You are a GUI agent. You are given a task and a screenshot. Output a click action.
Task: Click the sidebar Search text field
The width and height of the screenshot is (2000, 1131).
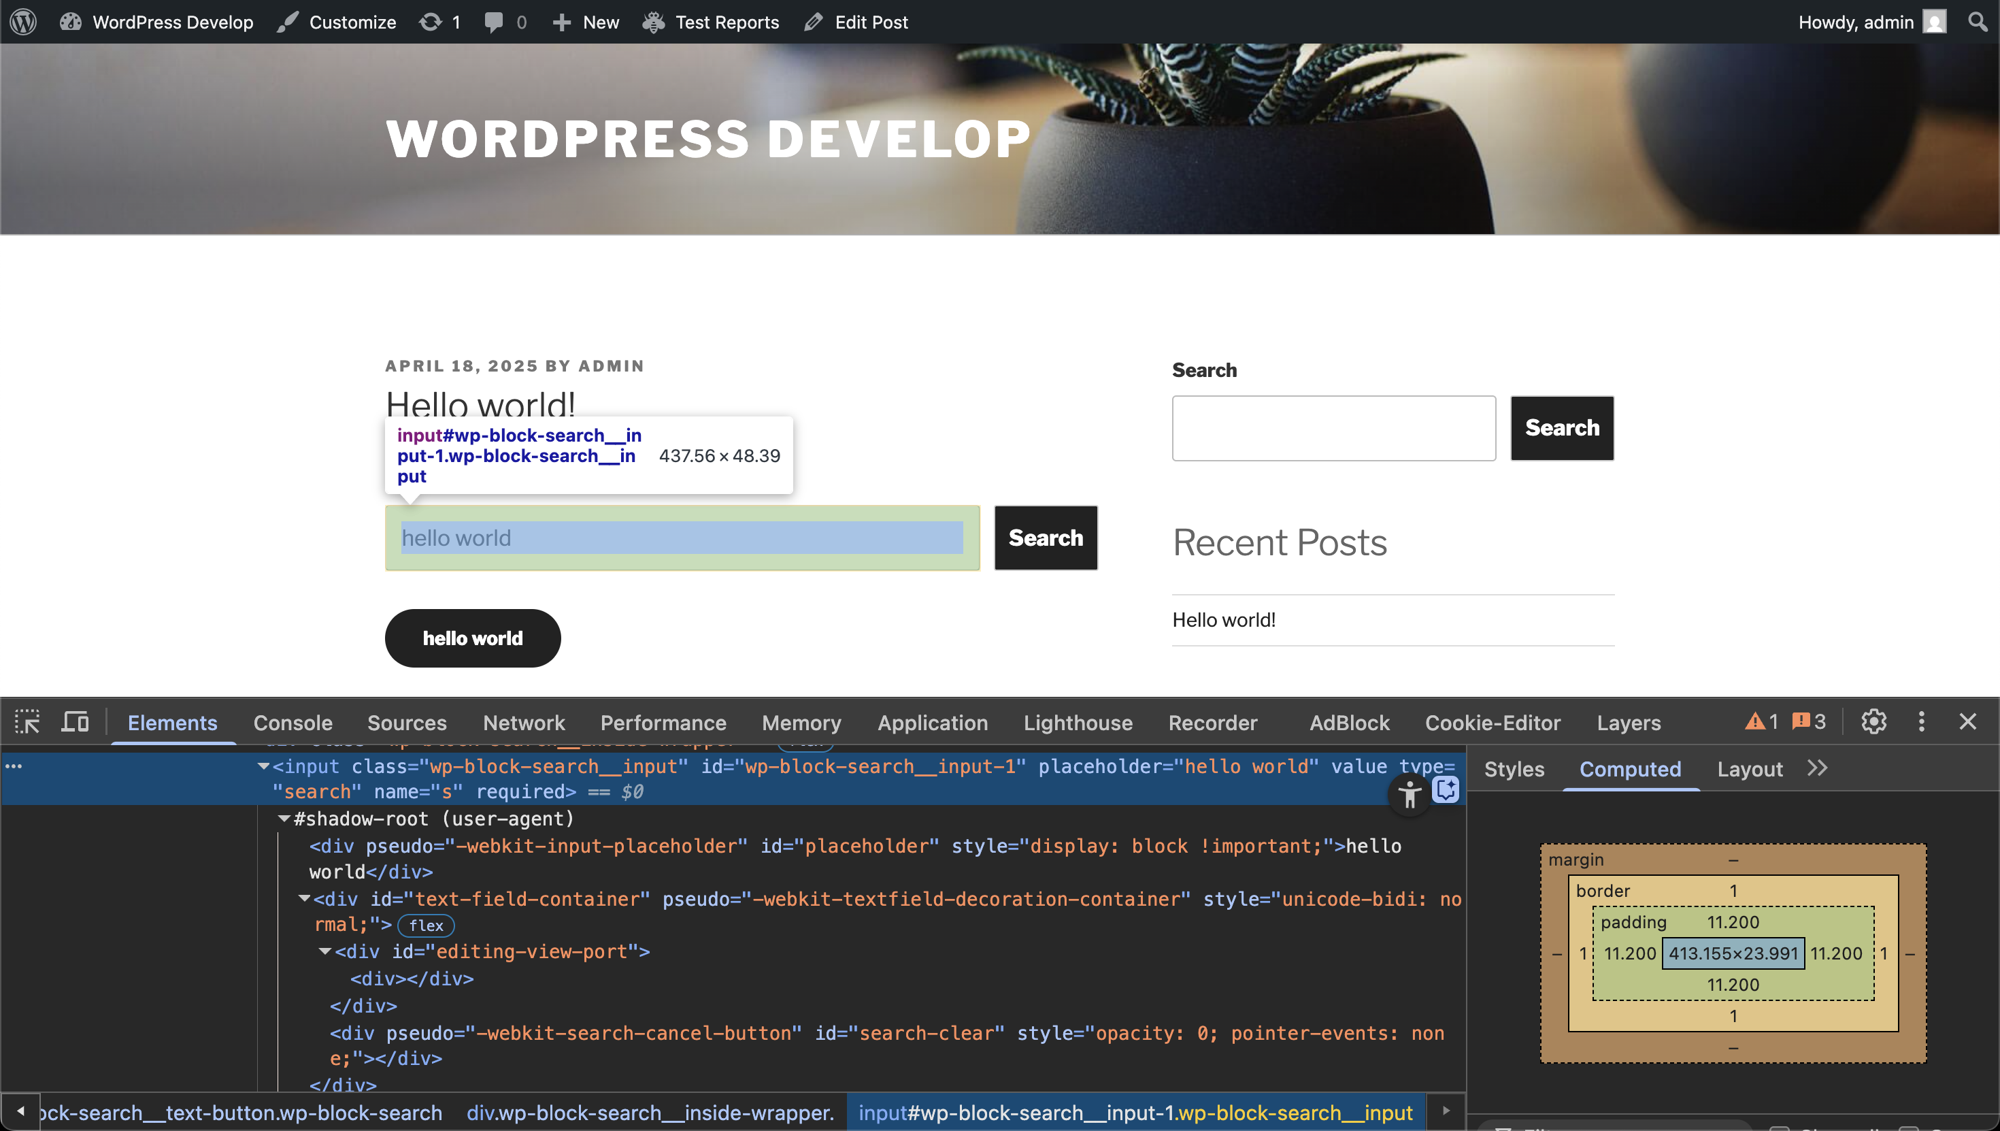tap(1333, 428)
